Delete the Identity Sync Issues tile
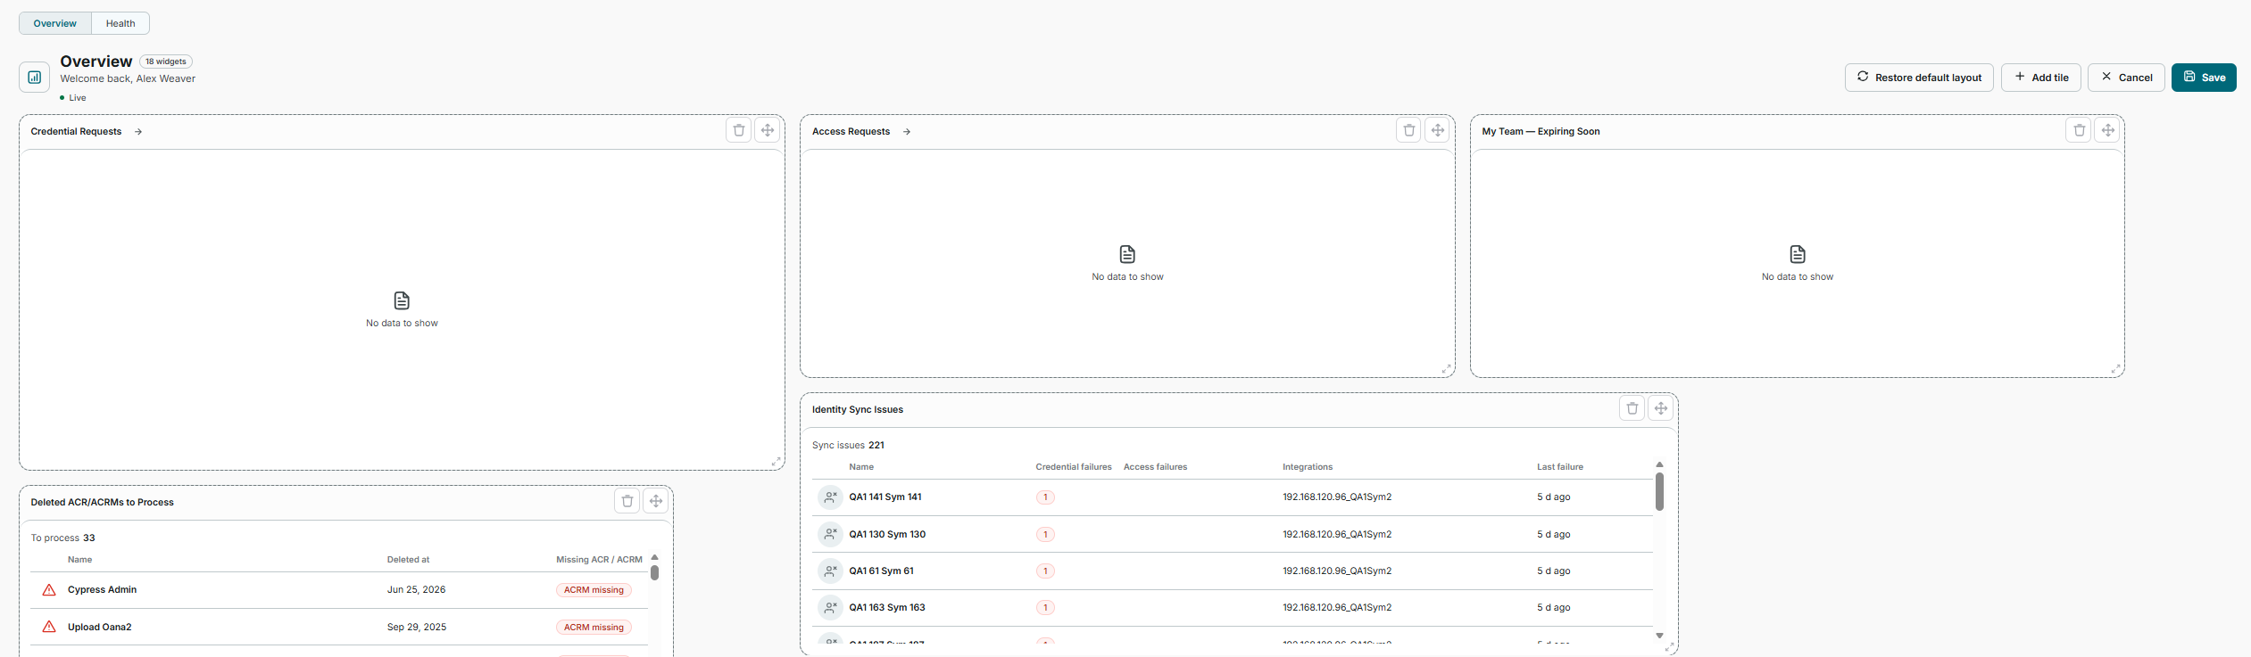The height and width of the screenshot is (657, 2251). tap(1632, 408)
